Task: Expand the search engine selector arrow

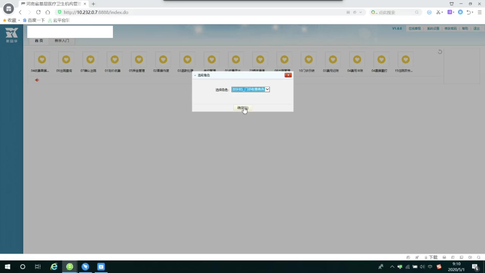Action: tap(377, 13)
